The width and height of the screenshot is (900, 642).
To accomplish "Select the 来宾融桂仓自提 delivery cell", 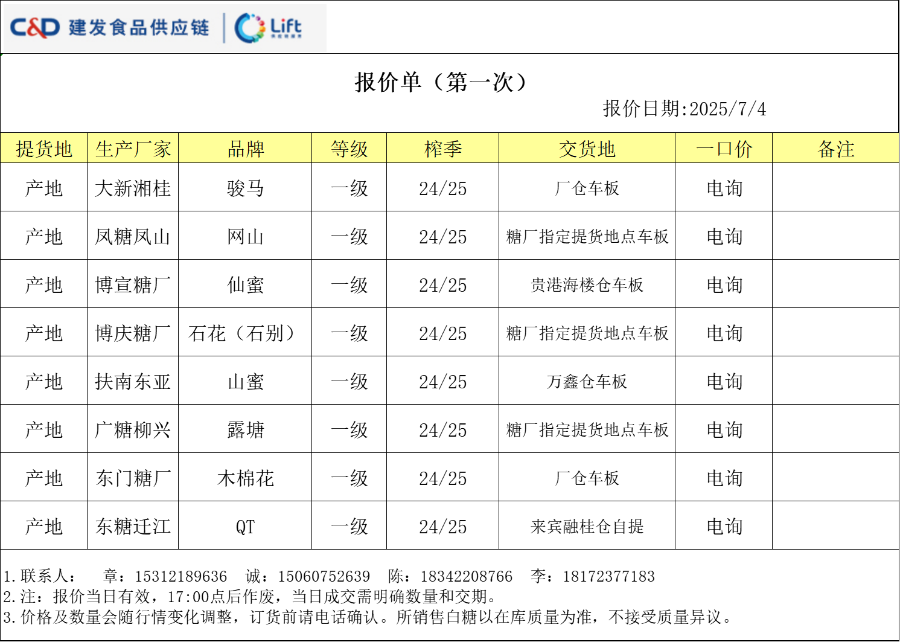I will [587, 527].
